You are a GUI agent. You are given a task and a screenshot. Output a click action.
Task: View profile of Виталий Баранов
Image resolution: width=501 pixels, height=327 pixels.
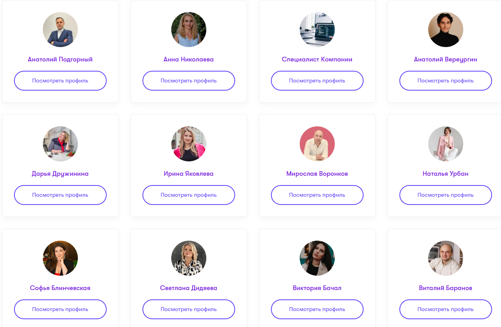click(446, 310)
